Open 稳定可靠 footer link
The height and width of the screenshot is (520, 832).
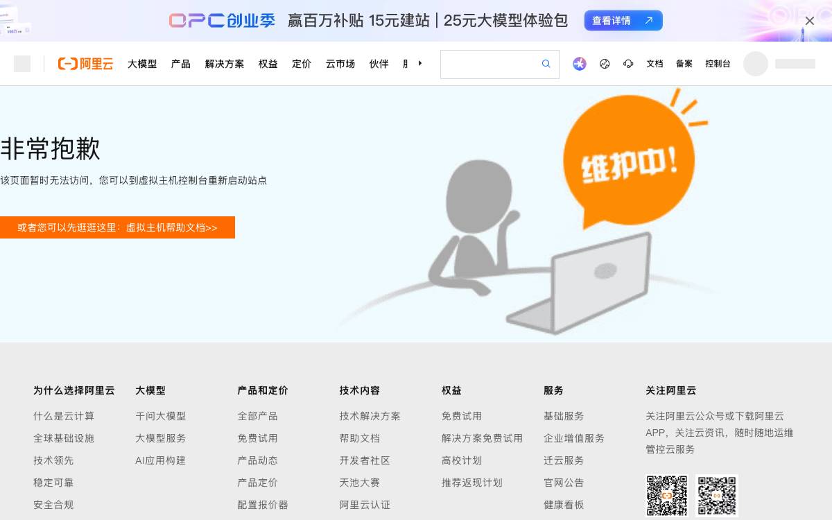(x=53, y=483)
